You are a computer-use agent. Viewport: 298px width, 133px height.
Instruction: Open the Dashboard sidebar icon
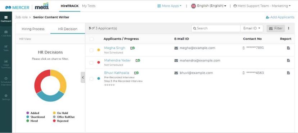6,18
